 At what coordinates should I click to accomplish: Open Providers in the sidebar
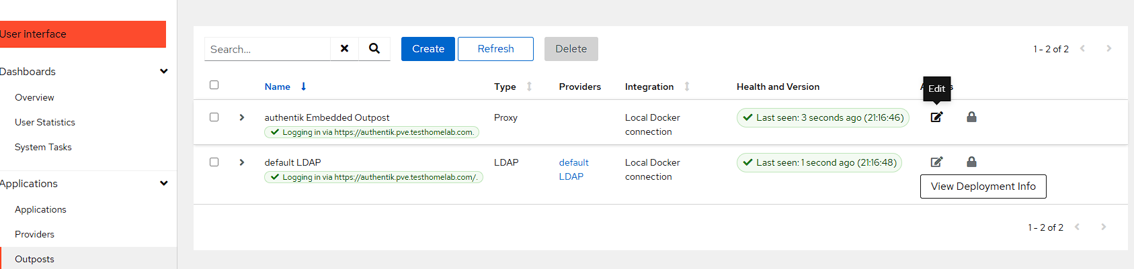click(34, 234)
